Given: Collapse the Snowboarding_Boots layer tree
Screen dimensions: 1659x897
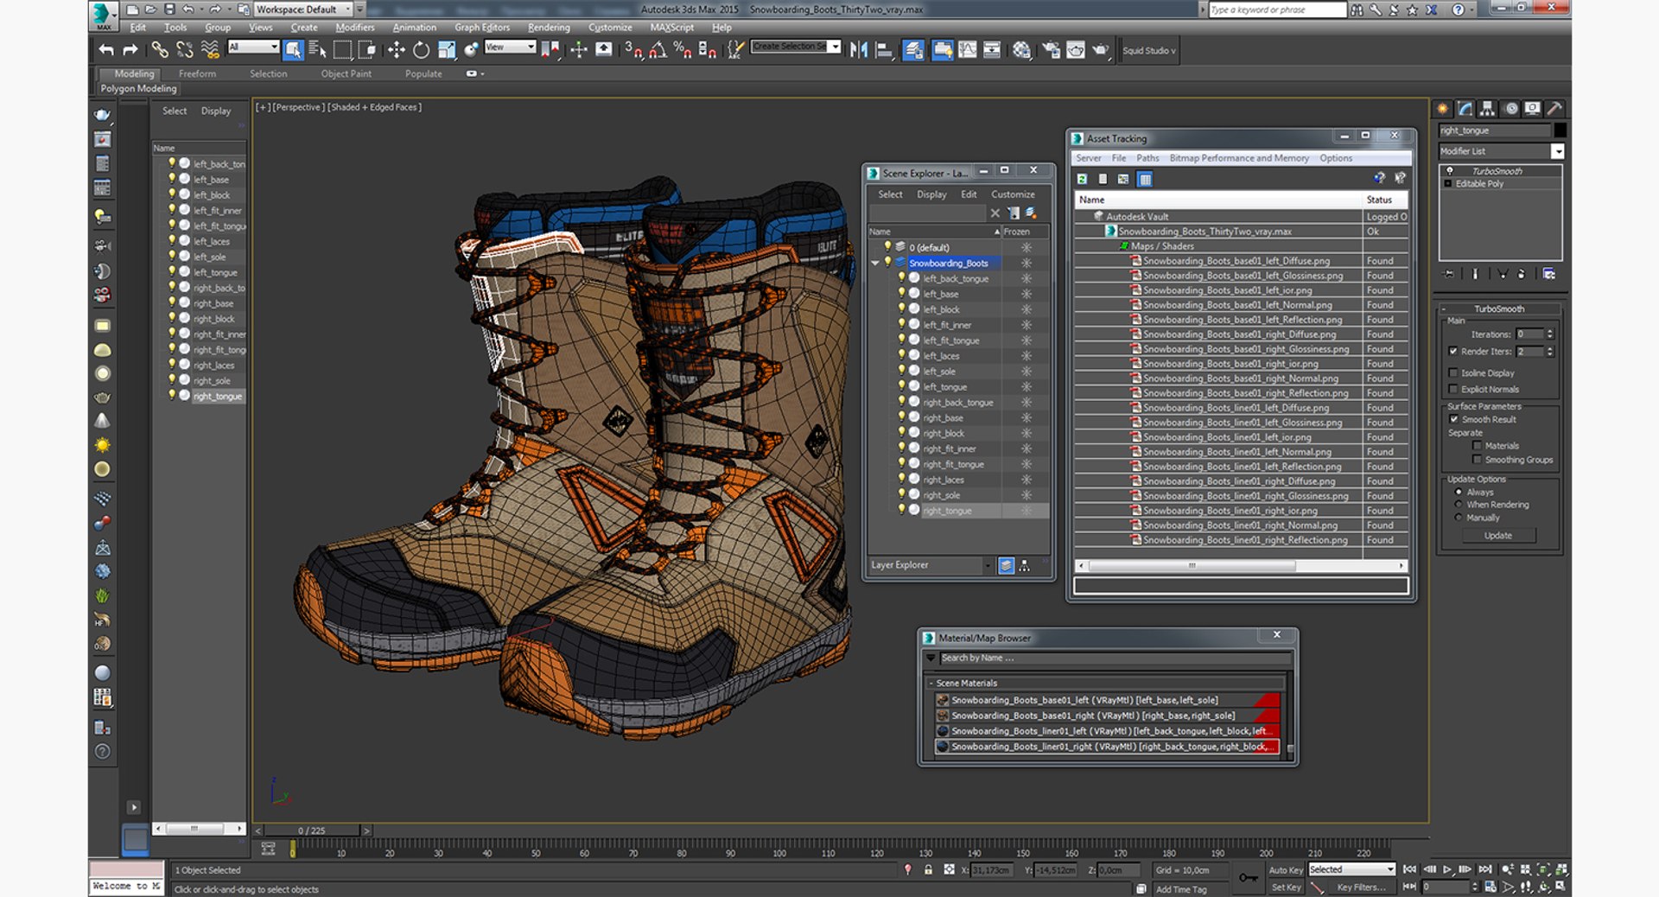Looking at the screenshot, I should 875,263.
